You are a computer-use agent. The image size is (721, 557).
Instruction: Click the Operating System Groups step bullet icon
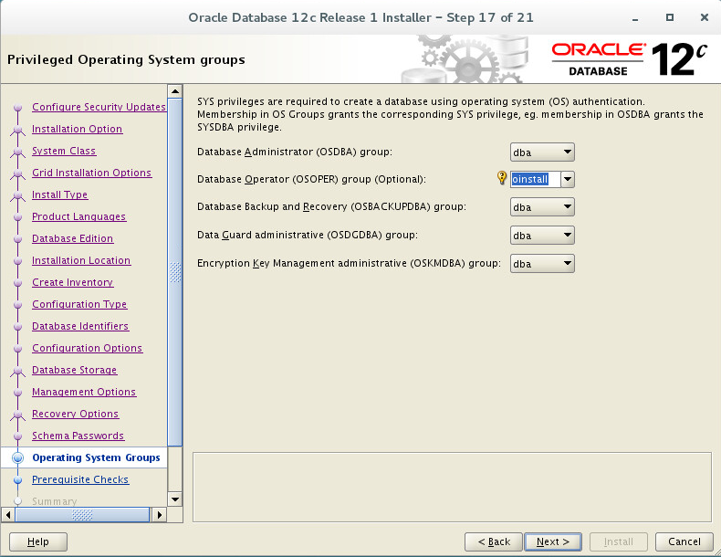pyautogui.click(x=17, y=457)
